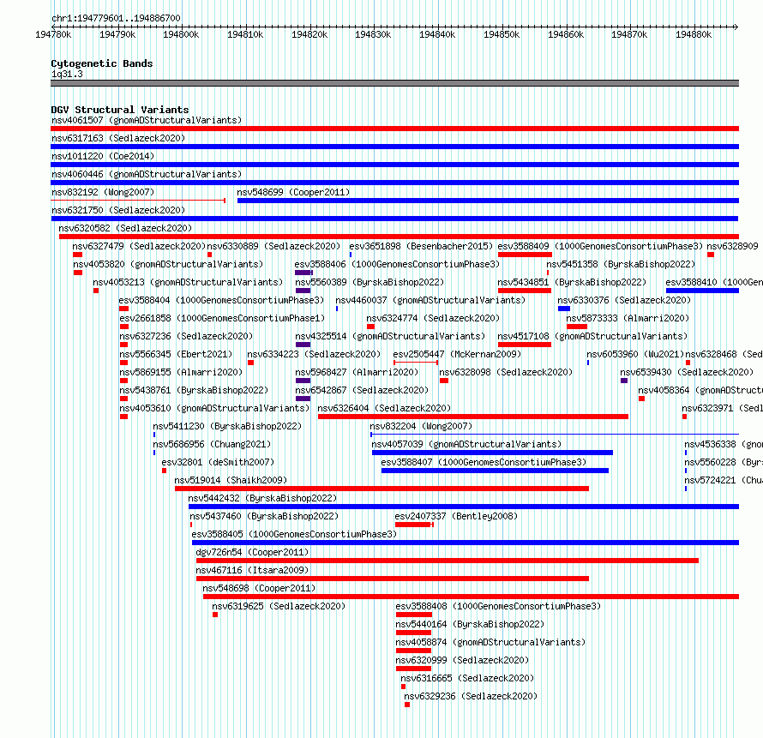Viewport: 763px width, 738px height.
Task: Select nsv6542867 (Sedlazeck2020) label
Action: click(362, 390)
